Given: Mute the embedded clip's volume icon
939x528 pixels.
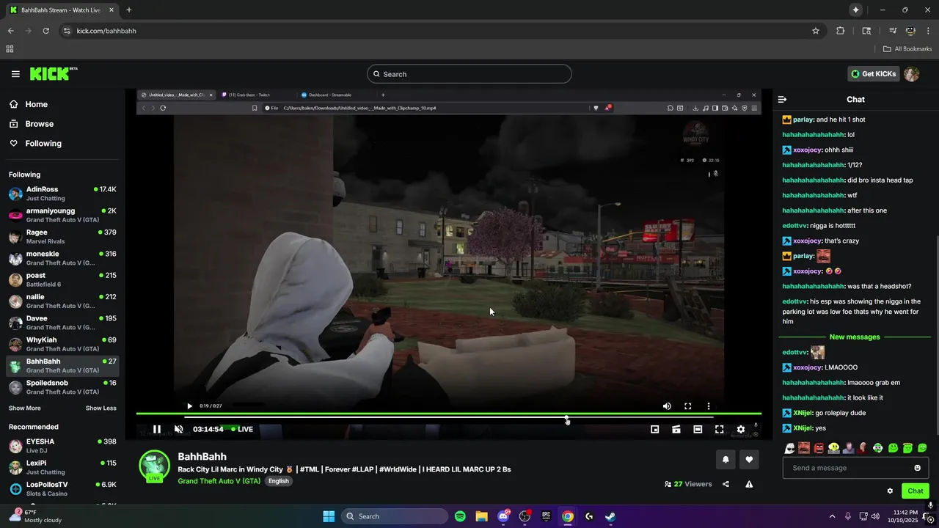Looking at the screenshot, I should [667, 406].
